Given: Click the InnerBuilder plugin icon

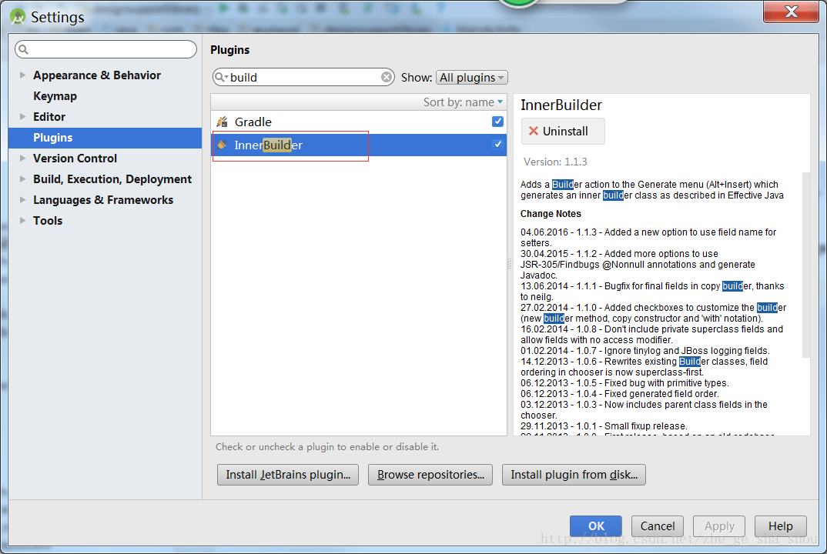Looking at the screenshot, I should (x=222, y=145).
